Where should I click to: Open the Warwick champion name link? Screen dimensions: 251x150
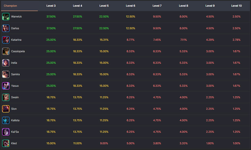coord(16,17)
